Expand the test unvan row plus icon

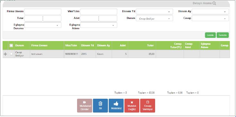coord(5,54)
